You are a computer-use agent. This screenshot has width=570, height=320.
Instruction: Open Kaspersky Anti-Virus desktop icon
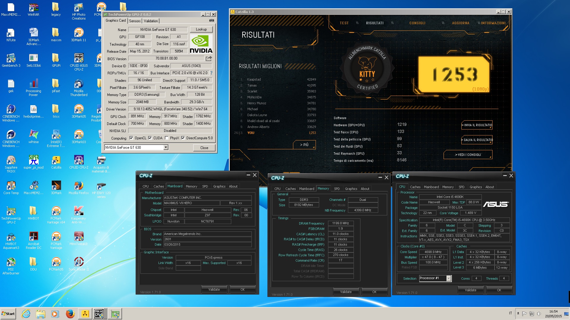point(79,215)
